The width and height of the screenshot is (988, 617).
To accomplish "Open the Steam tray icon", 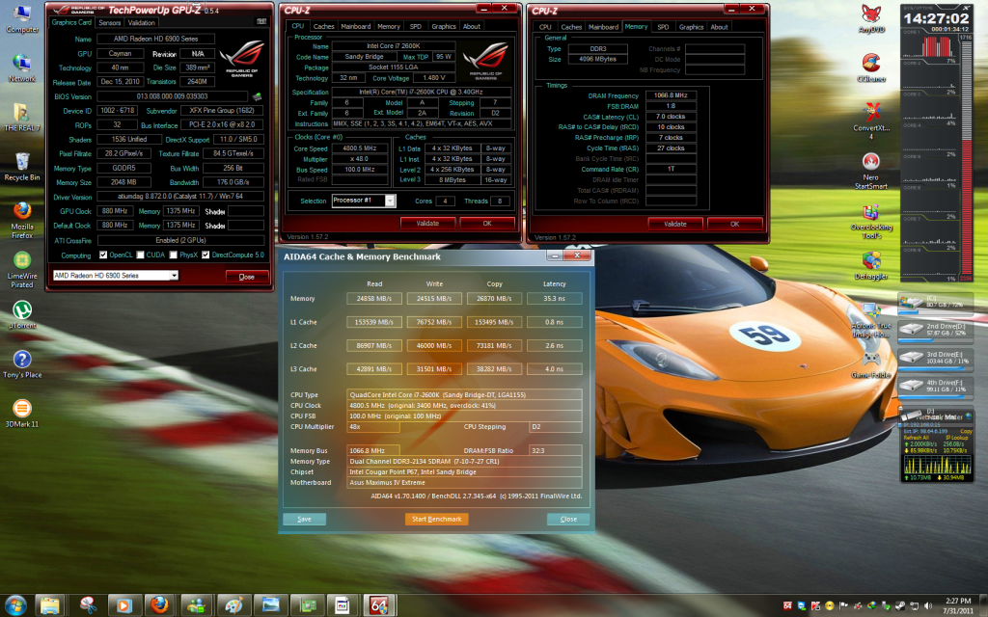I will click(900, 605).
